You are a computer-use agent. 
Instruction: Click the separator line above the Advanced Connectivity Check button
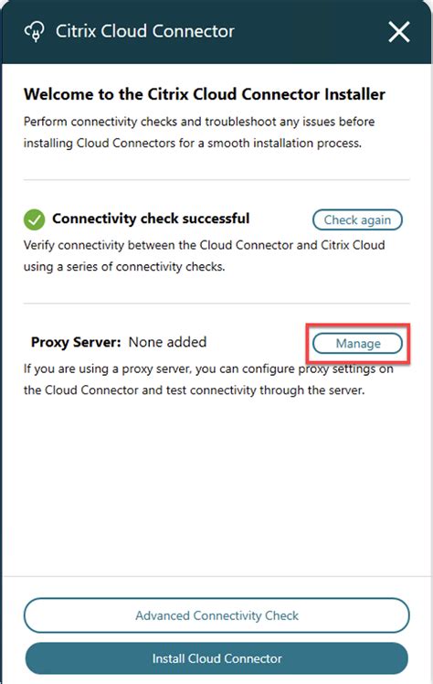tap(216, 576)
